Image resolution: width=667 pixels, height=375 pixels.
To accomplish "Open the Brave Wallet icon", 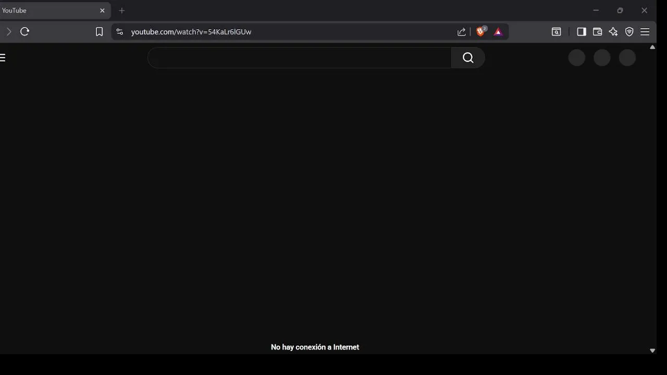I will [597, 32].
